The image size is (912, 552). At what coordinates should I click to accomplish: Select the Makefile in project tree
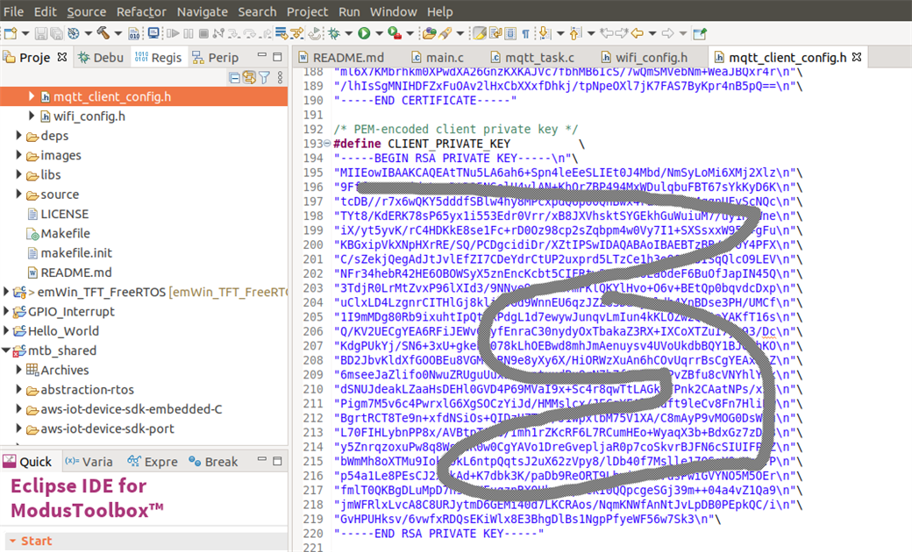[64, 233]
